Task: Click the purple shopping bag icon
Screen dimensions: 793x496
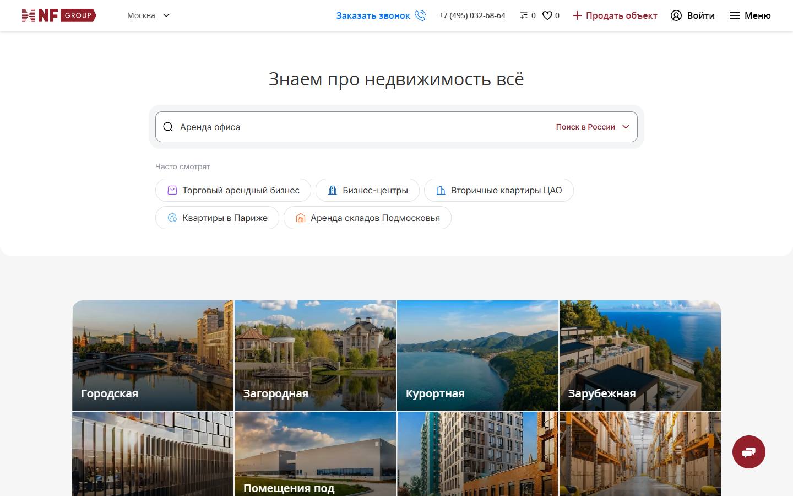Action: [172, 190]
